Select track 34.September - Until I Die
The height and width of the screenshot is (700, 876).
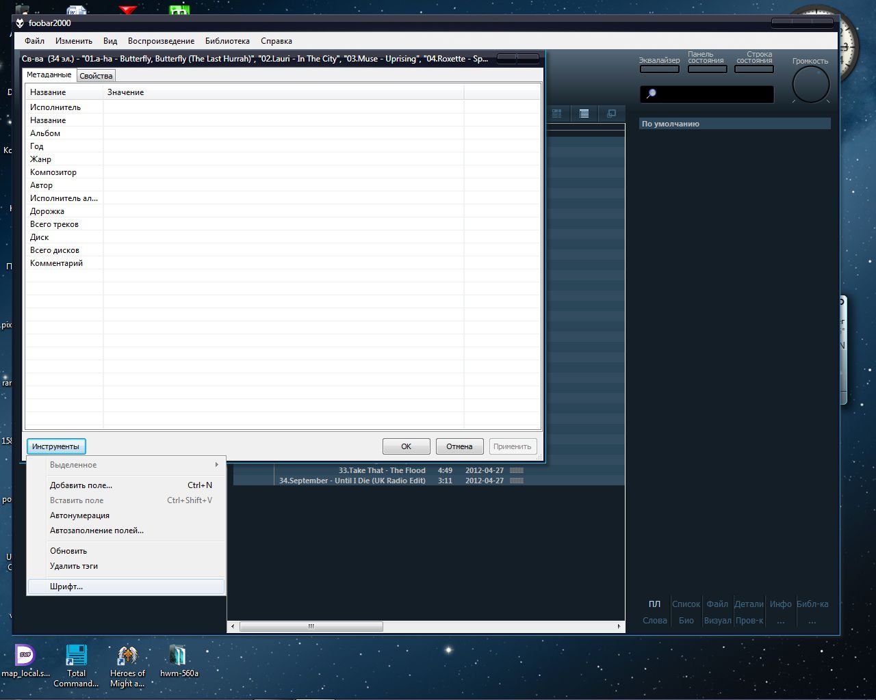428,481
